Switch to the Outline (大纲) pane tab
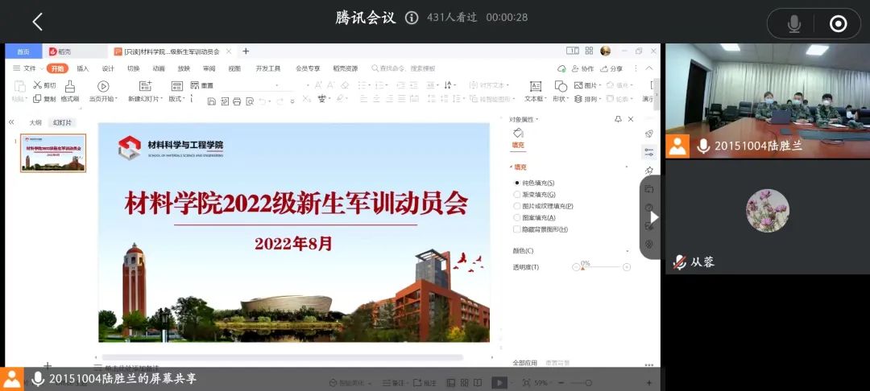This screenshot has width=870, height=391. [35, 122]
